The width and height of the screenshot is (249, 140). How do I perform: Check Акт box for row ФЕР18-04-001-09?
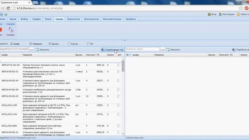pyautogui.click(x=119, y=90)
